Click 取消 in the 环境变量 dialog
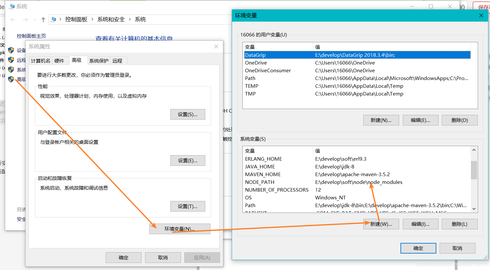Screen dimensions: 490x270 pos(457,248)
